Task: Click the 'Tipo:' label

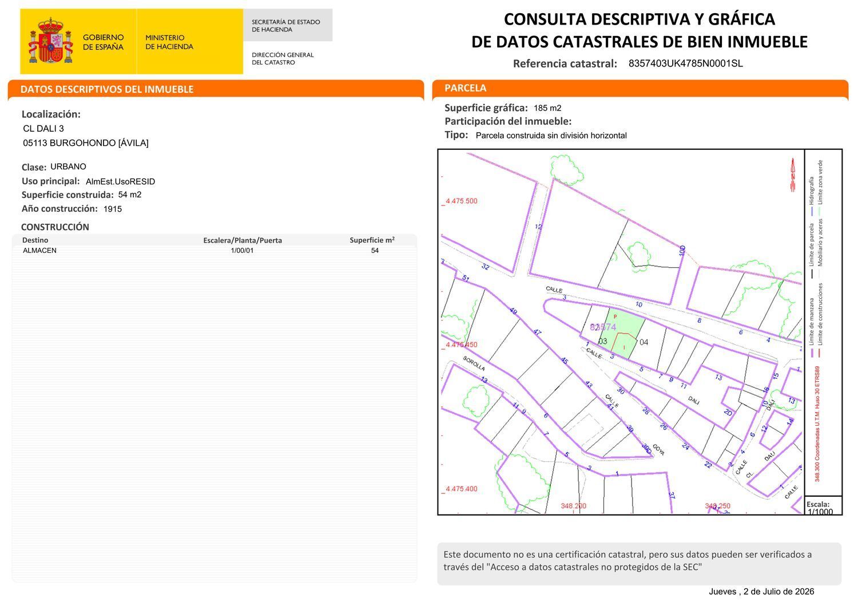Action: 456,135
